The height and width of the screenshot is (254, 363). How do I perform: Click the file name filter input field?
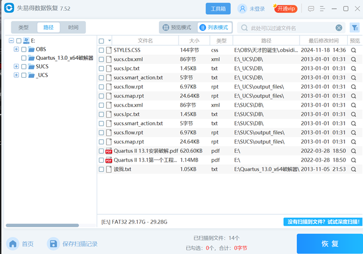[292, 28]
